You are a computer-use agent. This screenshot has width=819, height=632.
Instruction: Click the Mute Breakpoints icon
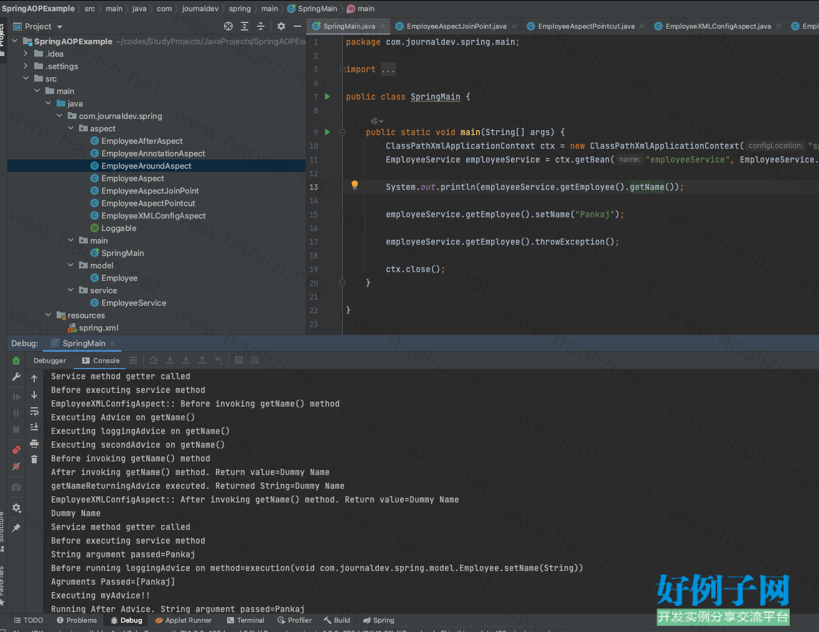click(x=16, y=466)
